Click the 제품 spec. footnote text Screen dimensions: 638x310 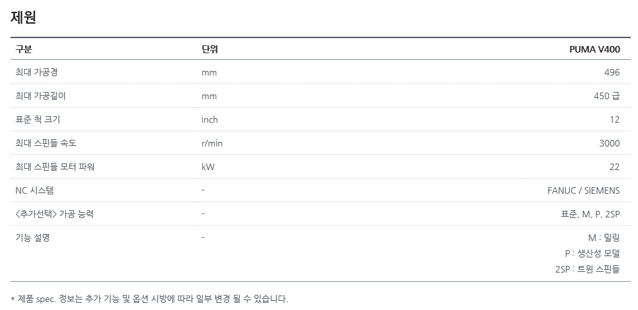click(x=150, y=299)
